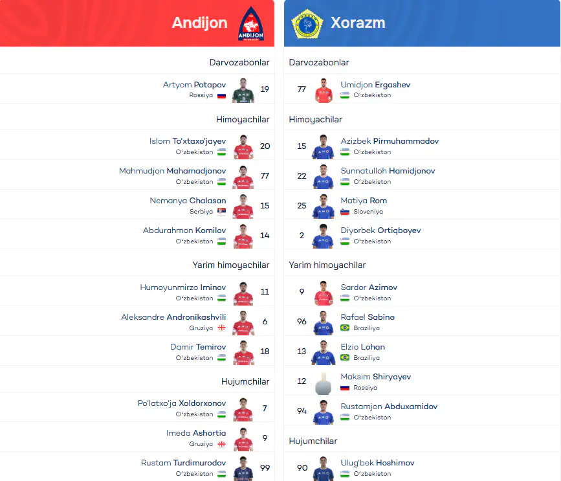The height and width of the screenshot is (481, 561).
Task: Click the Serbian flag next to Nemanya Chalasan
Action: pos(221,212)
